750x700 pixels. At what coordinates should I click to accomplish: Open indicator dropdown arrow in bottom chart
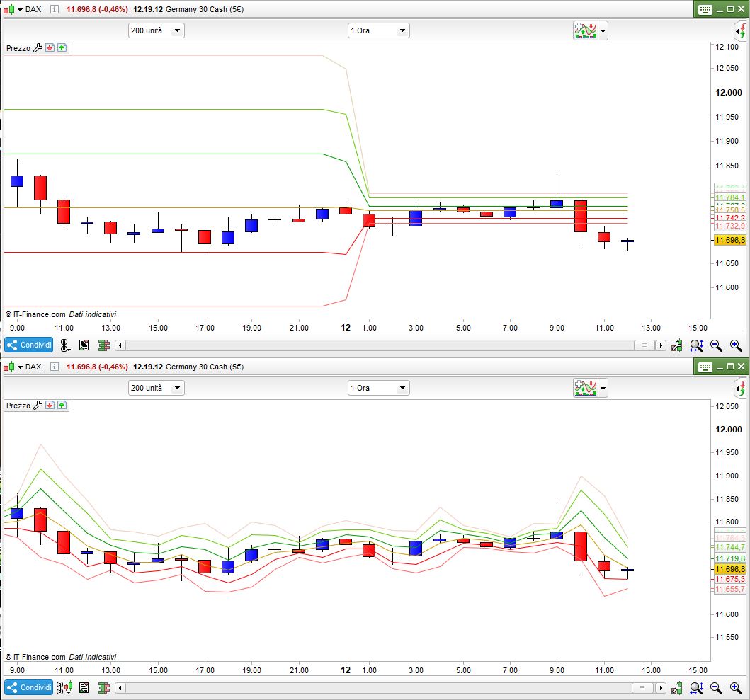click(x=603, y=389)
